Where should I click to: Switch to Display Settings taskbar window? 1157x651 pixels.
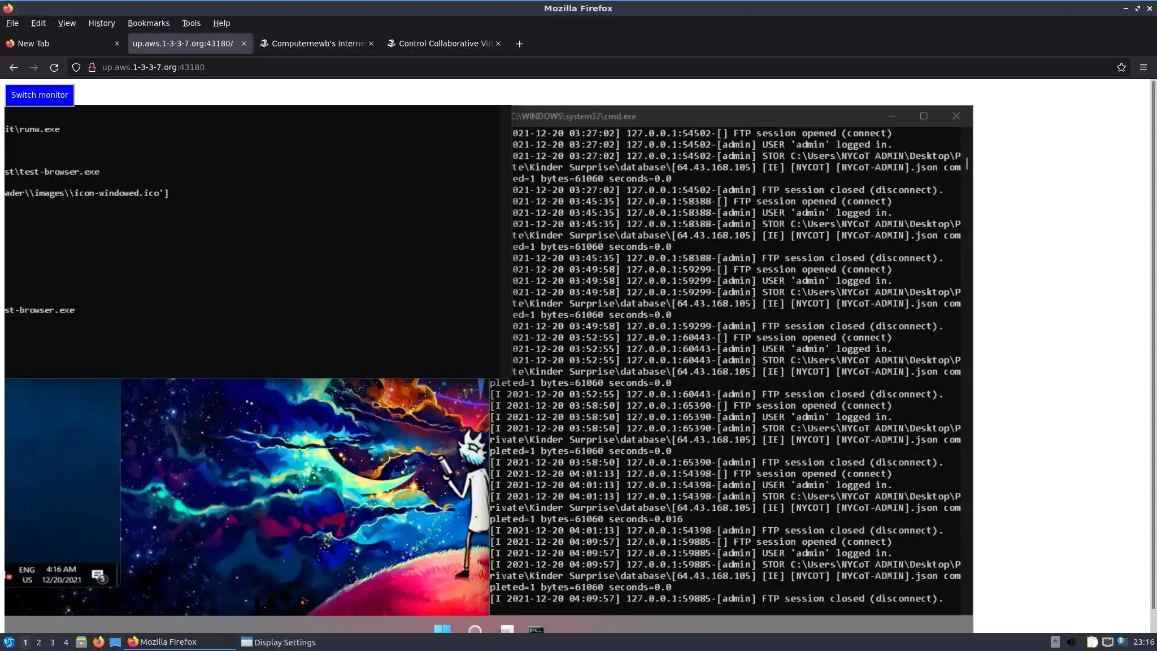[x=279, y=642]
